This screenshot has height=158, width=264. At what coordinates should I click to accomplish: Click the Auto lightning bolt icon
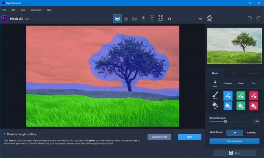tap(215, 83)
